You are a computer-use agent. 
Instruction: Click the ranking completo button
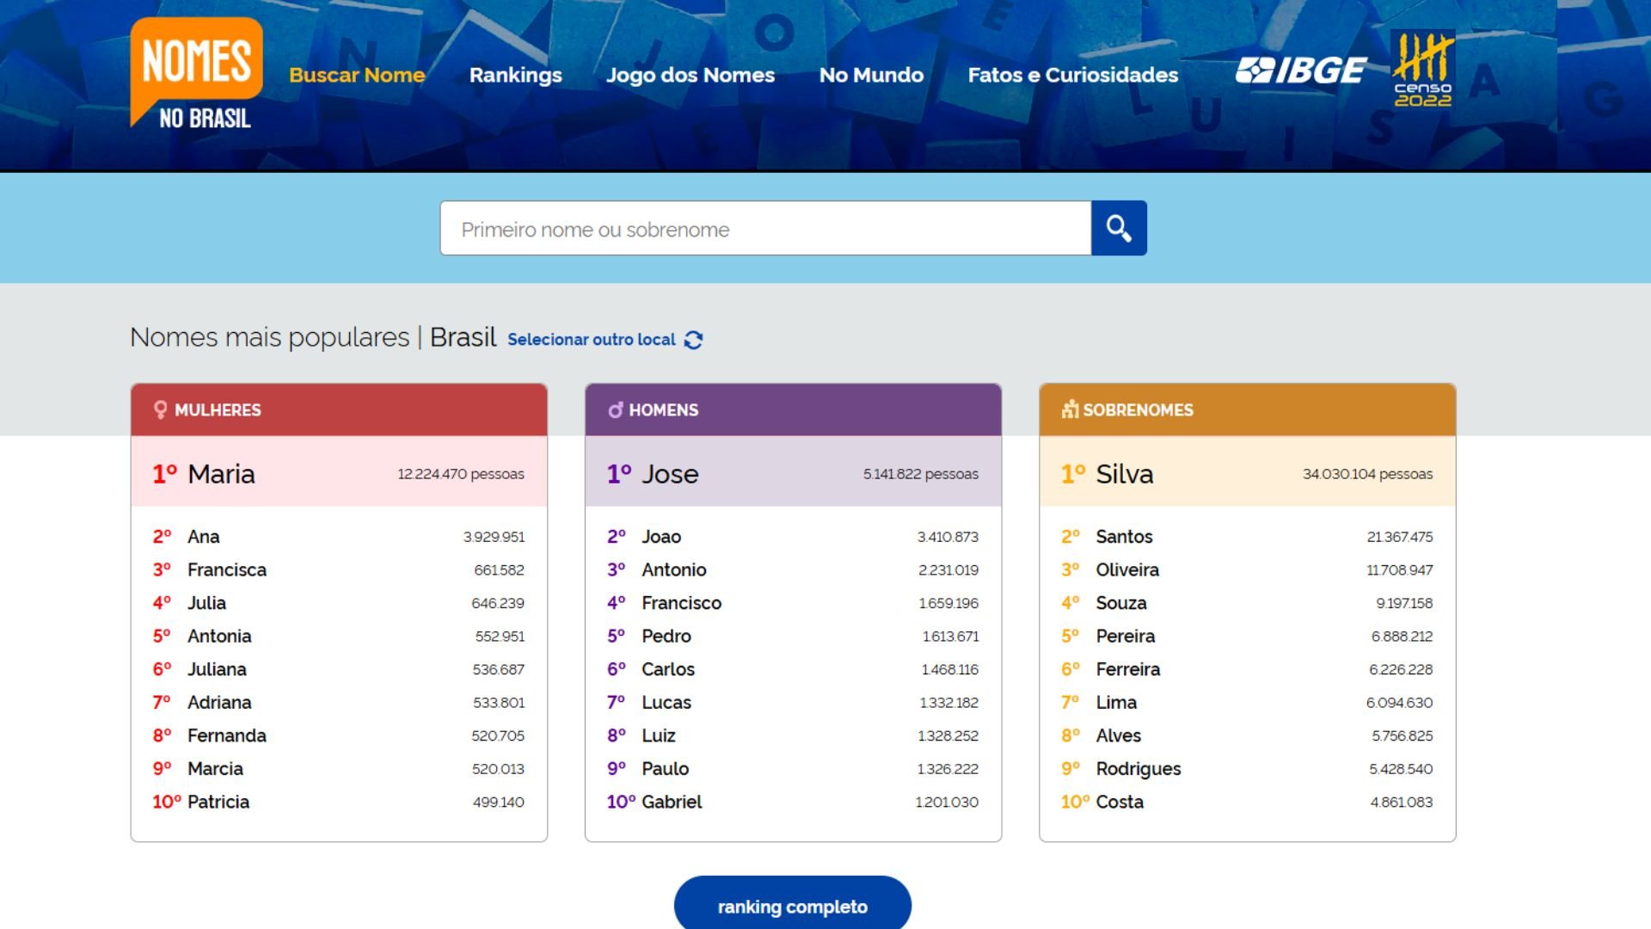click(x=791, y=906)
